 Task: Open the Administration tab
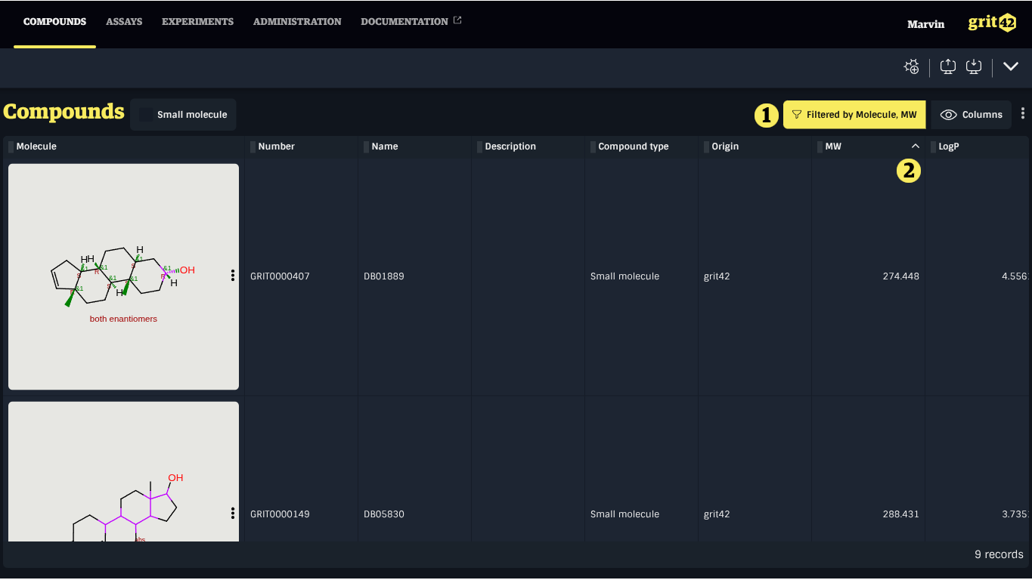(x=297, y=22)
